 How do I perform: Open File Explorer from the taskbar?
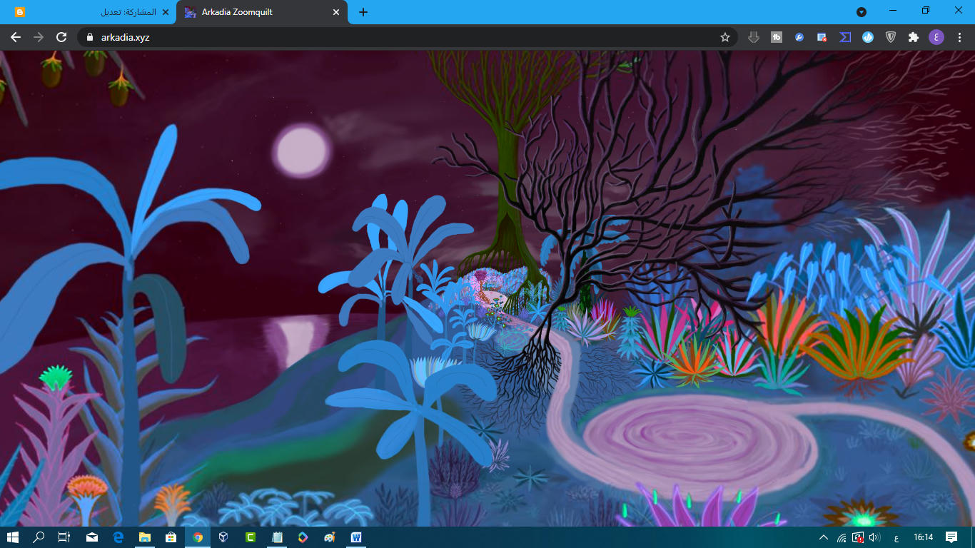tap(145, 537)
